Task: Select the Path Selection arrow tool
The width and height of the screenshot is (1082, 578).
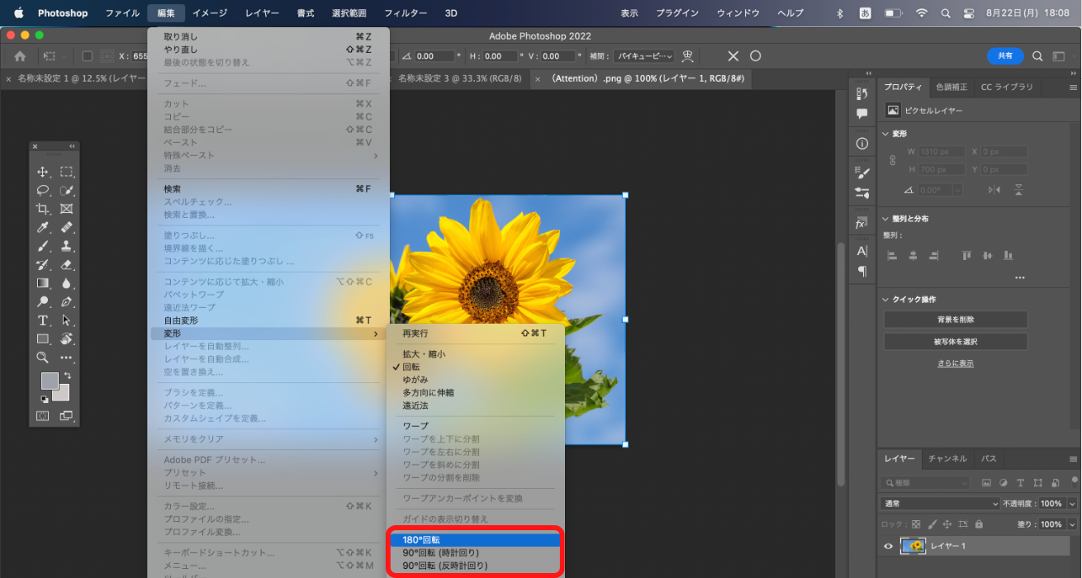Action: coord(67,320)
